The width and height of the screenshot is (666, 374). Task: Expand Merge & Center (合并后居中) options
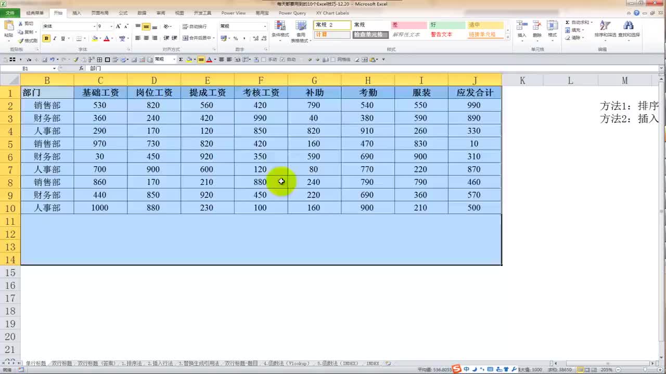pyautogui.click(x=214, y=38)
